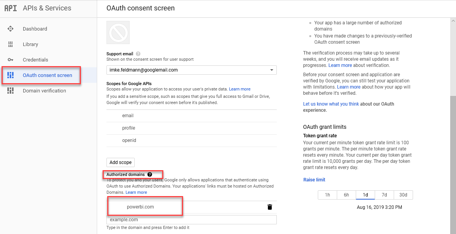Open the Support email dropdown
The width and height of the screenshot is (456, 234).
(x=192, y=70)
